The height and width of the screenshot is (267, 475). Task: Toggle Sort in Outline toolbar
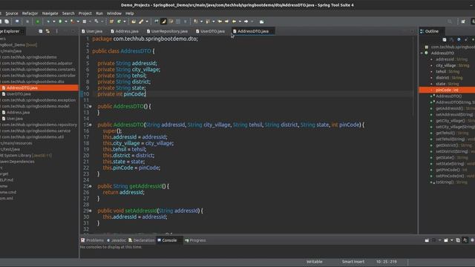tap(452, 39)
